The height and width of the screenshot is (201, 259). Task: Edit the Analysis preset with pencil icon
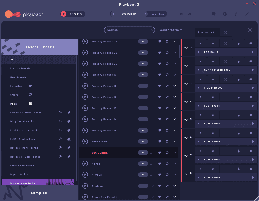coord(152,186)
